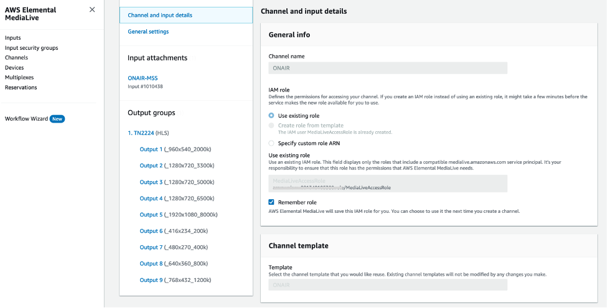The width and height of the screenshot is (608, 308).
Task: Select Output 9 (_768x432_1200k)
Action: pos(175,280)
